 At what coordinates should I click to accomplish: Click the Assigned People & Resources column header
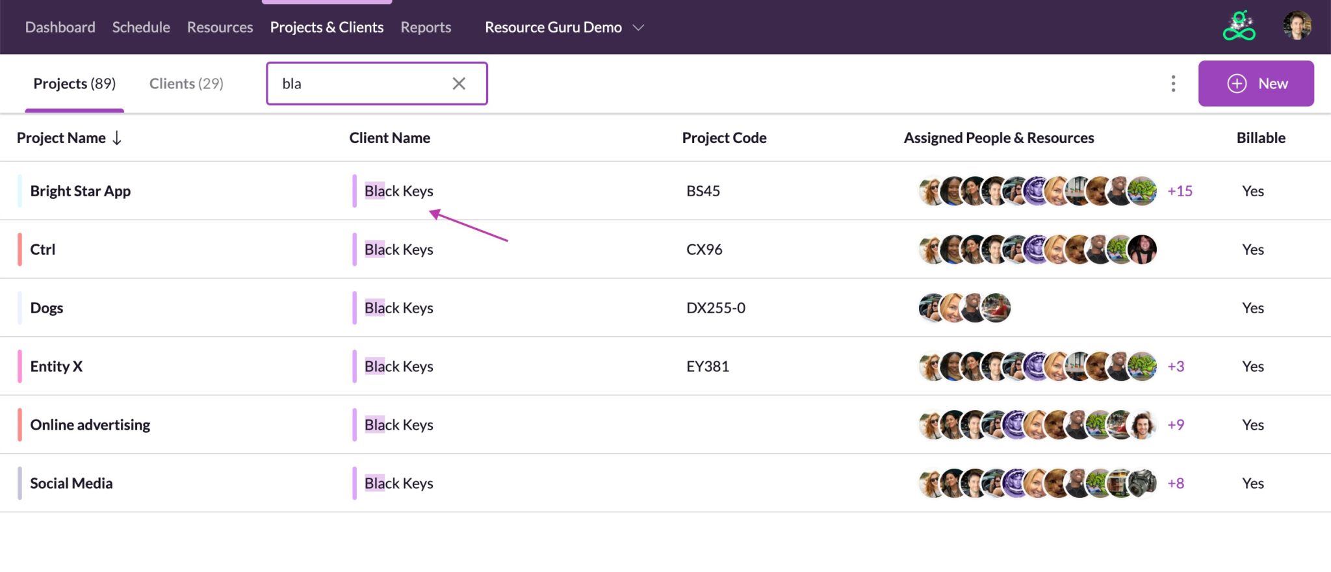pos(999,138)
